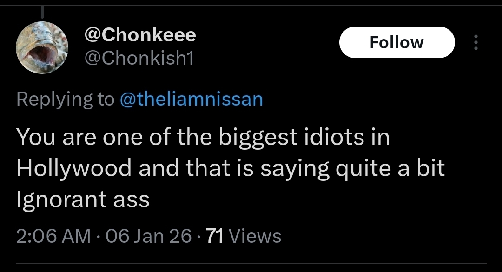
Task: Click the thread connector line above the avatar
Action: point(43,10)
